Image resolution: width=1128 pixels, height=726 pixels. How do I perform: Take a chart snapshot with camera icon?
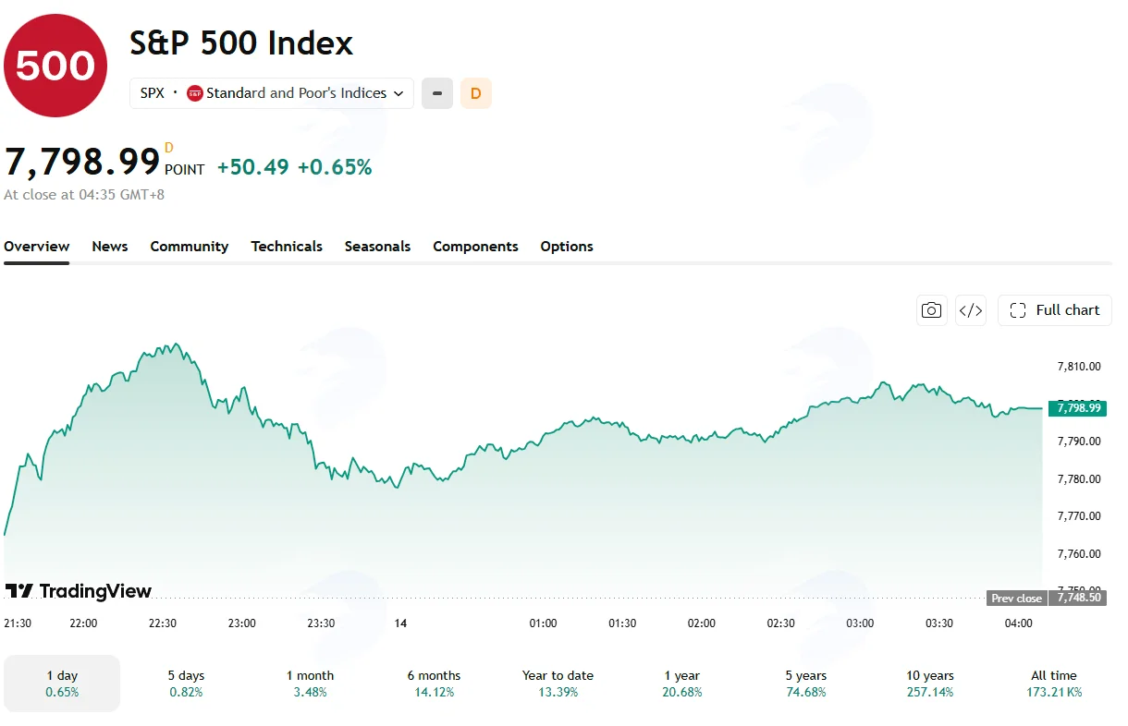(x=932, y=310)
